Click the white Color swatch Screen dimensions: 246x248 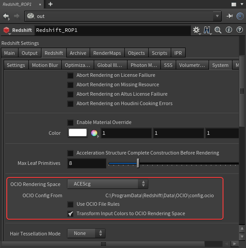[x=77, y=133]
